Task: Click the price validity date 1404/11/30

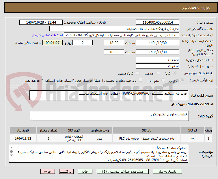Action: click(158, 52)
